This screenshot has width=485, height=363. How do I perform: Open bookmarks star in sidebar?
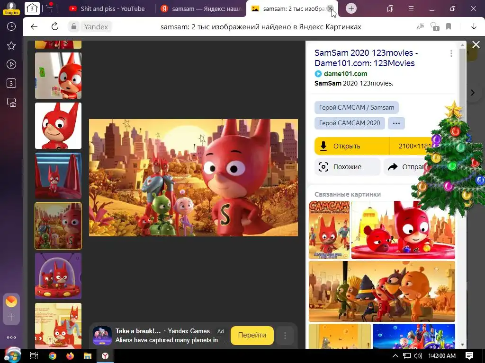11,46
